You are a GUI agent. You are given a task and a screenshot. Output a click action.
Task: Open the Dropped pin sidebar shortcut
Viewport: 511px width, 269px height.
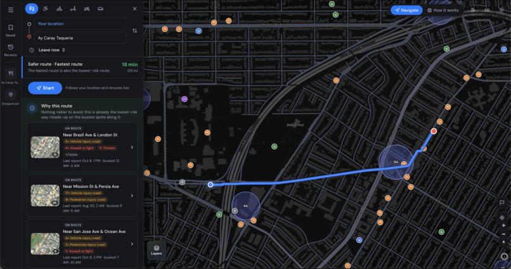(x=10, y=97)
